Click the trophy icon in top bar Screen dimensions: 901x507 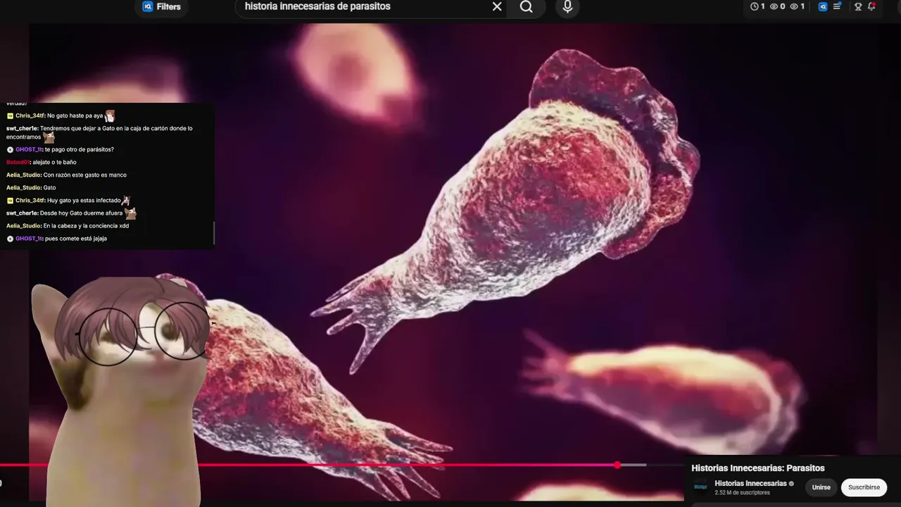point(858,7)
